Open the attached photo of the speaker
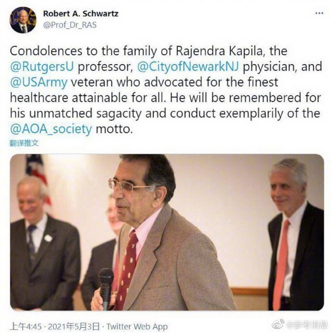Image resolution: width=332 pixels, height=333 pixels. [167, 232]
